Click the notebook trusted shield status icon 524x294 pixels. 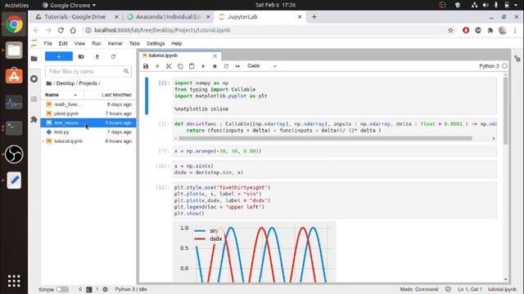tap(448, 289)
